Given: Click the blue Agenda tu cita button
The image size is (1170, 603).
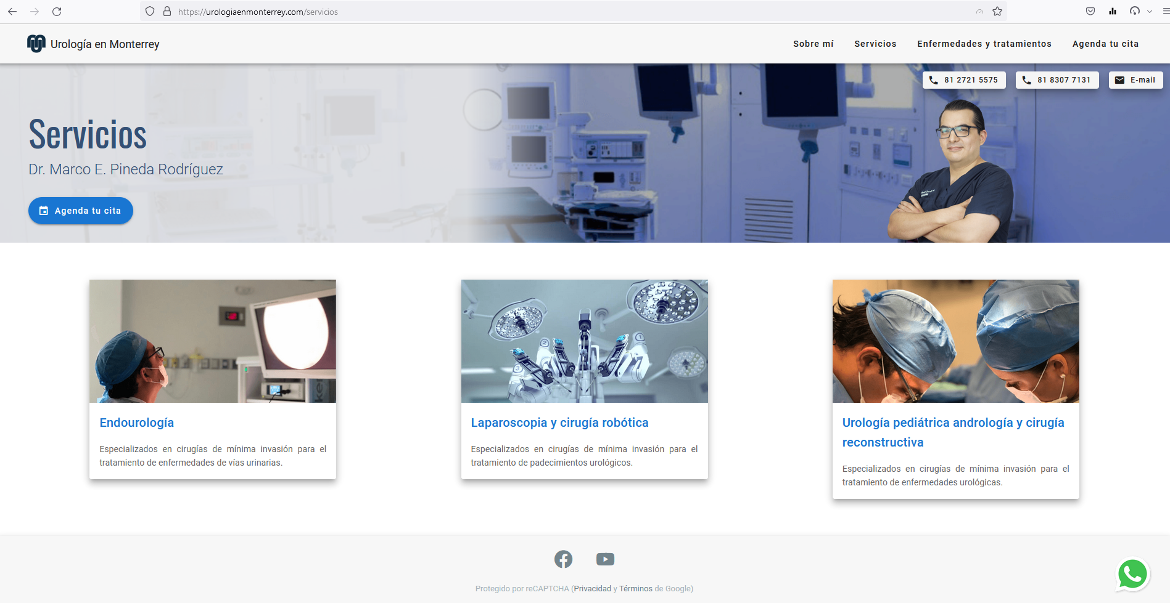Looking at the screenshot, I should [x=80, y=210].
